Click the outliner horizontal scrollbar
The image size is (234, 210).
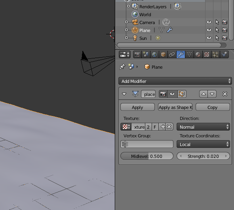[169, 45]
